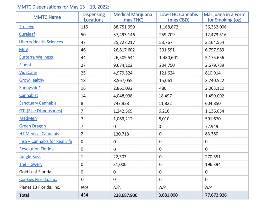This screenshot has width=262, height=208.
Task: Select Planet 13's N/A dispensing locations cell
Action: (84, 188)
